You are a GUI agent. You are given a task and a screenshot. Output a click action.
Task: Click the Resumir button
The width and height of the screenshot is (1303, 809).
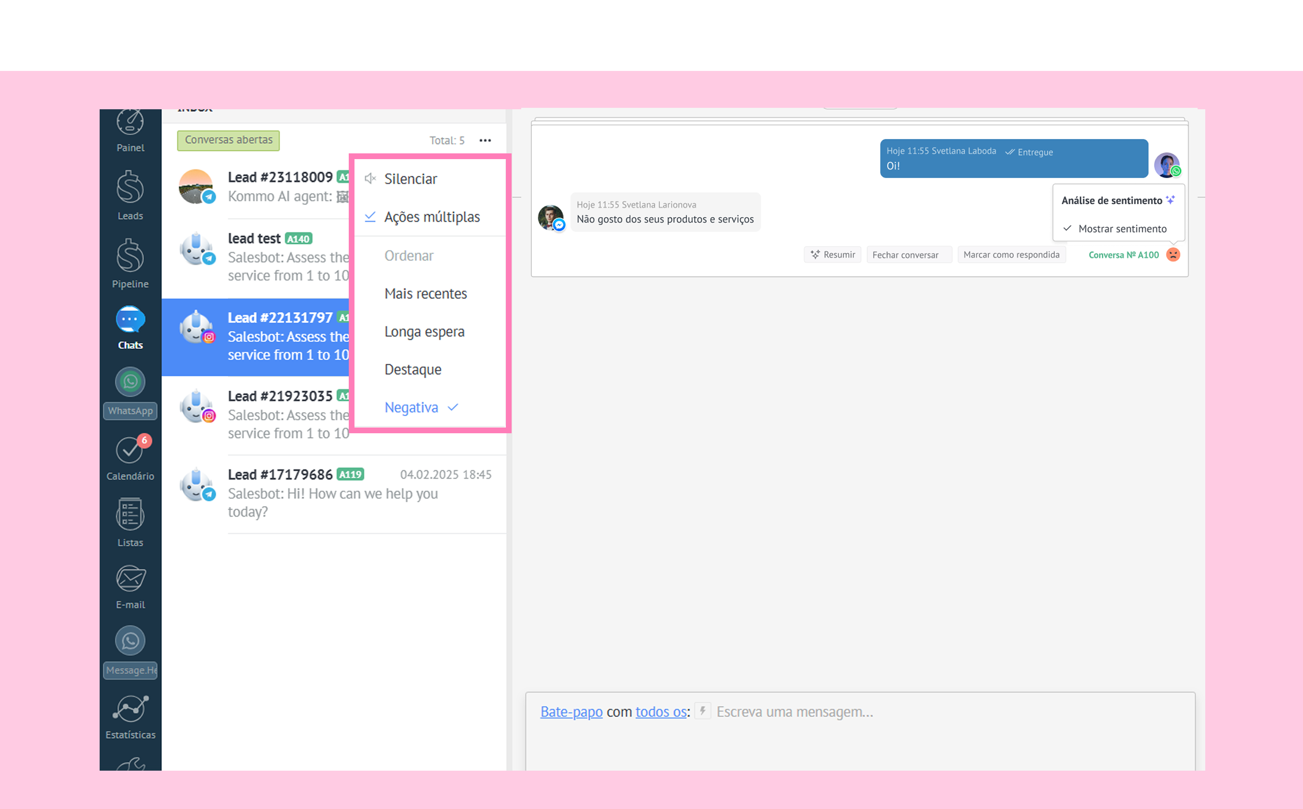click(x=833, y=254)
